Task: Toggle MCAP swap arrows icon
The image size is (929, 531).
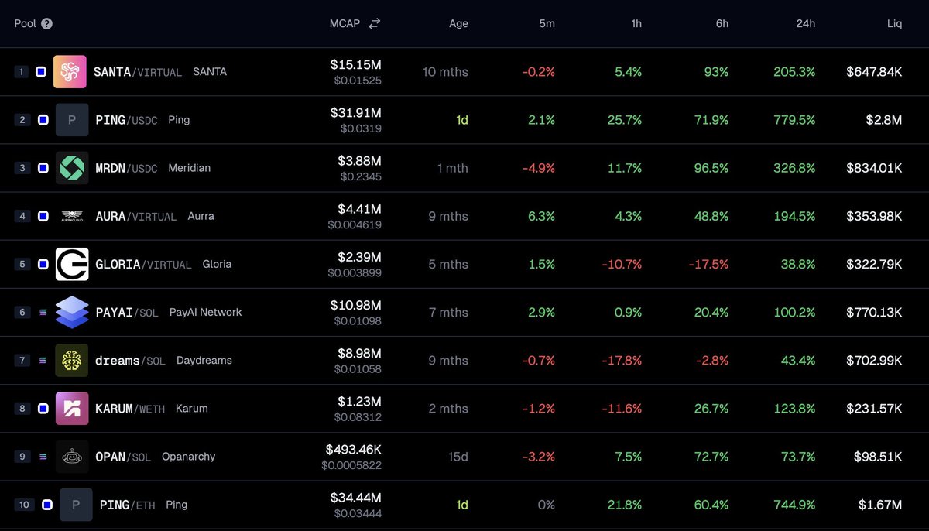Action: [374, 23]
